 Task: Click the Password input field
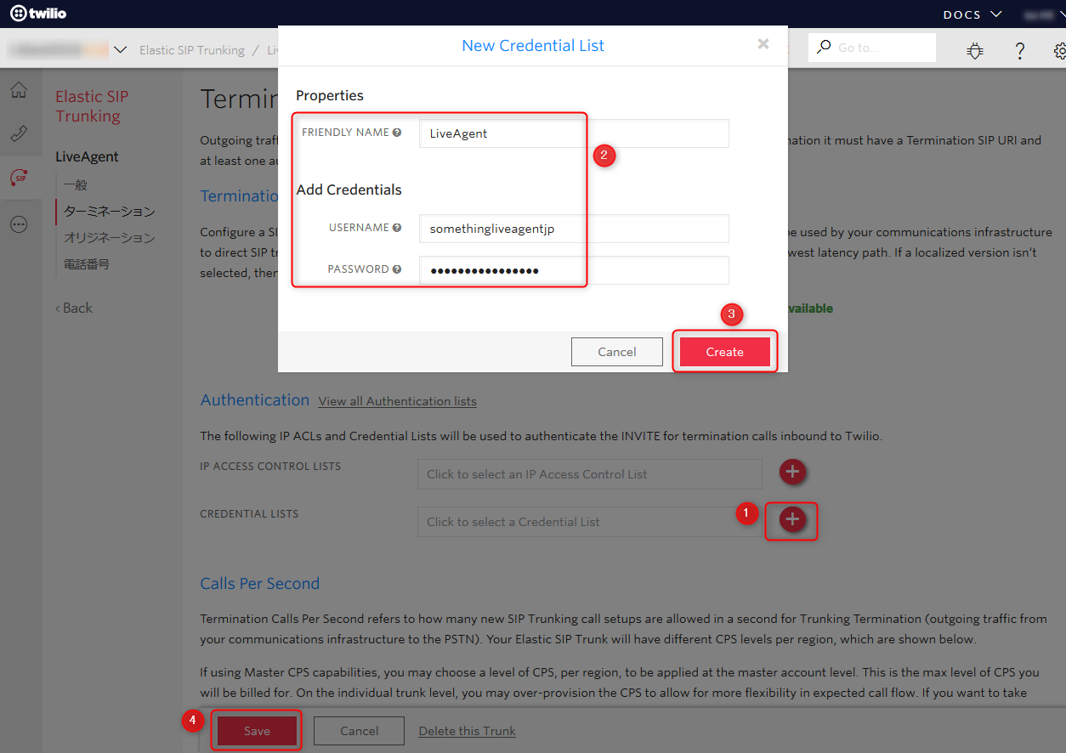pos(574,270)
